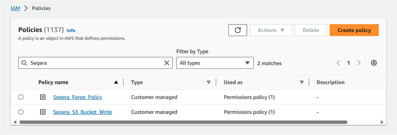Image resolution: width=397 pixels, height=135 pixels.
Task: Open the Filter by Type dropdown
Action: (x=215, y=63)
